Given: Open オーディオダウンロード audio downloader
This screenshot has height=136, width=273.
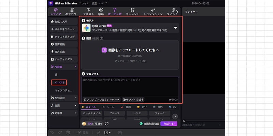Looking at the screenshot, I should [x=64, y=59].
